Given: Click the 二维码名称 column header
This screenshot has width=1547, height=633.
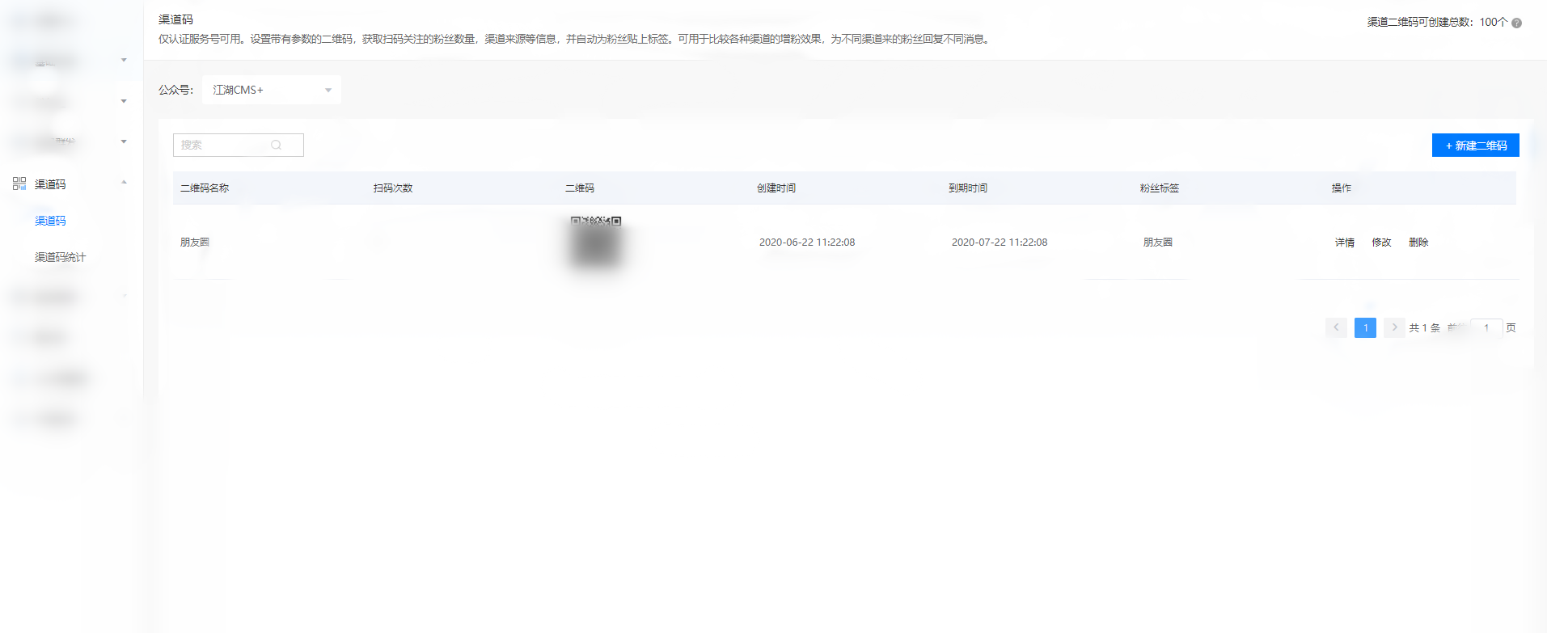Looking at the screenshot, I should [205, 188].
